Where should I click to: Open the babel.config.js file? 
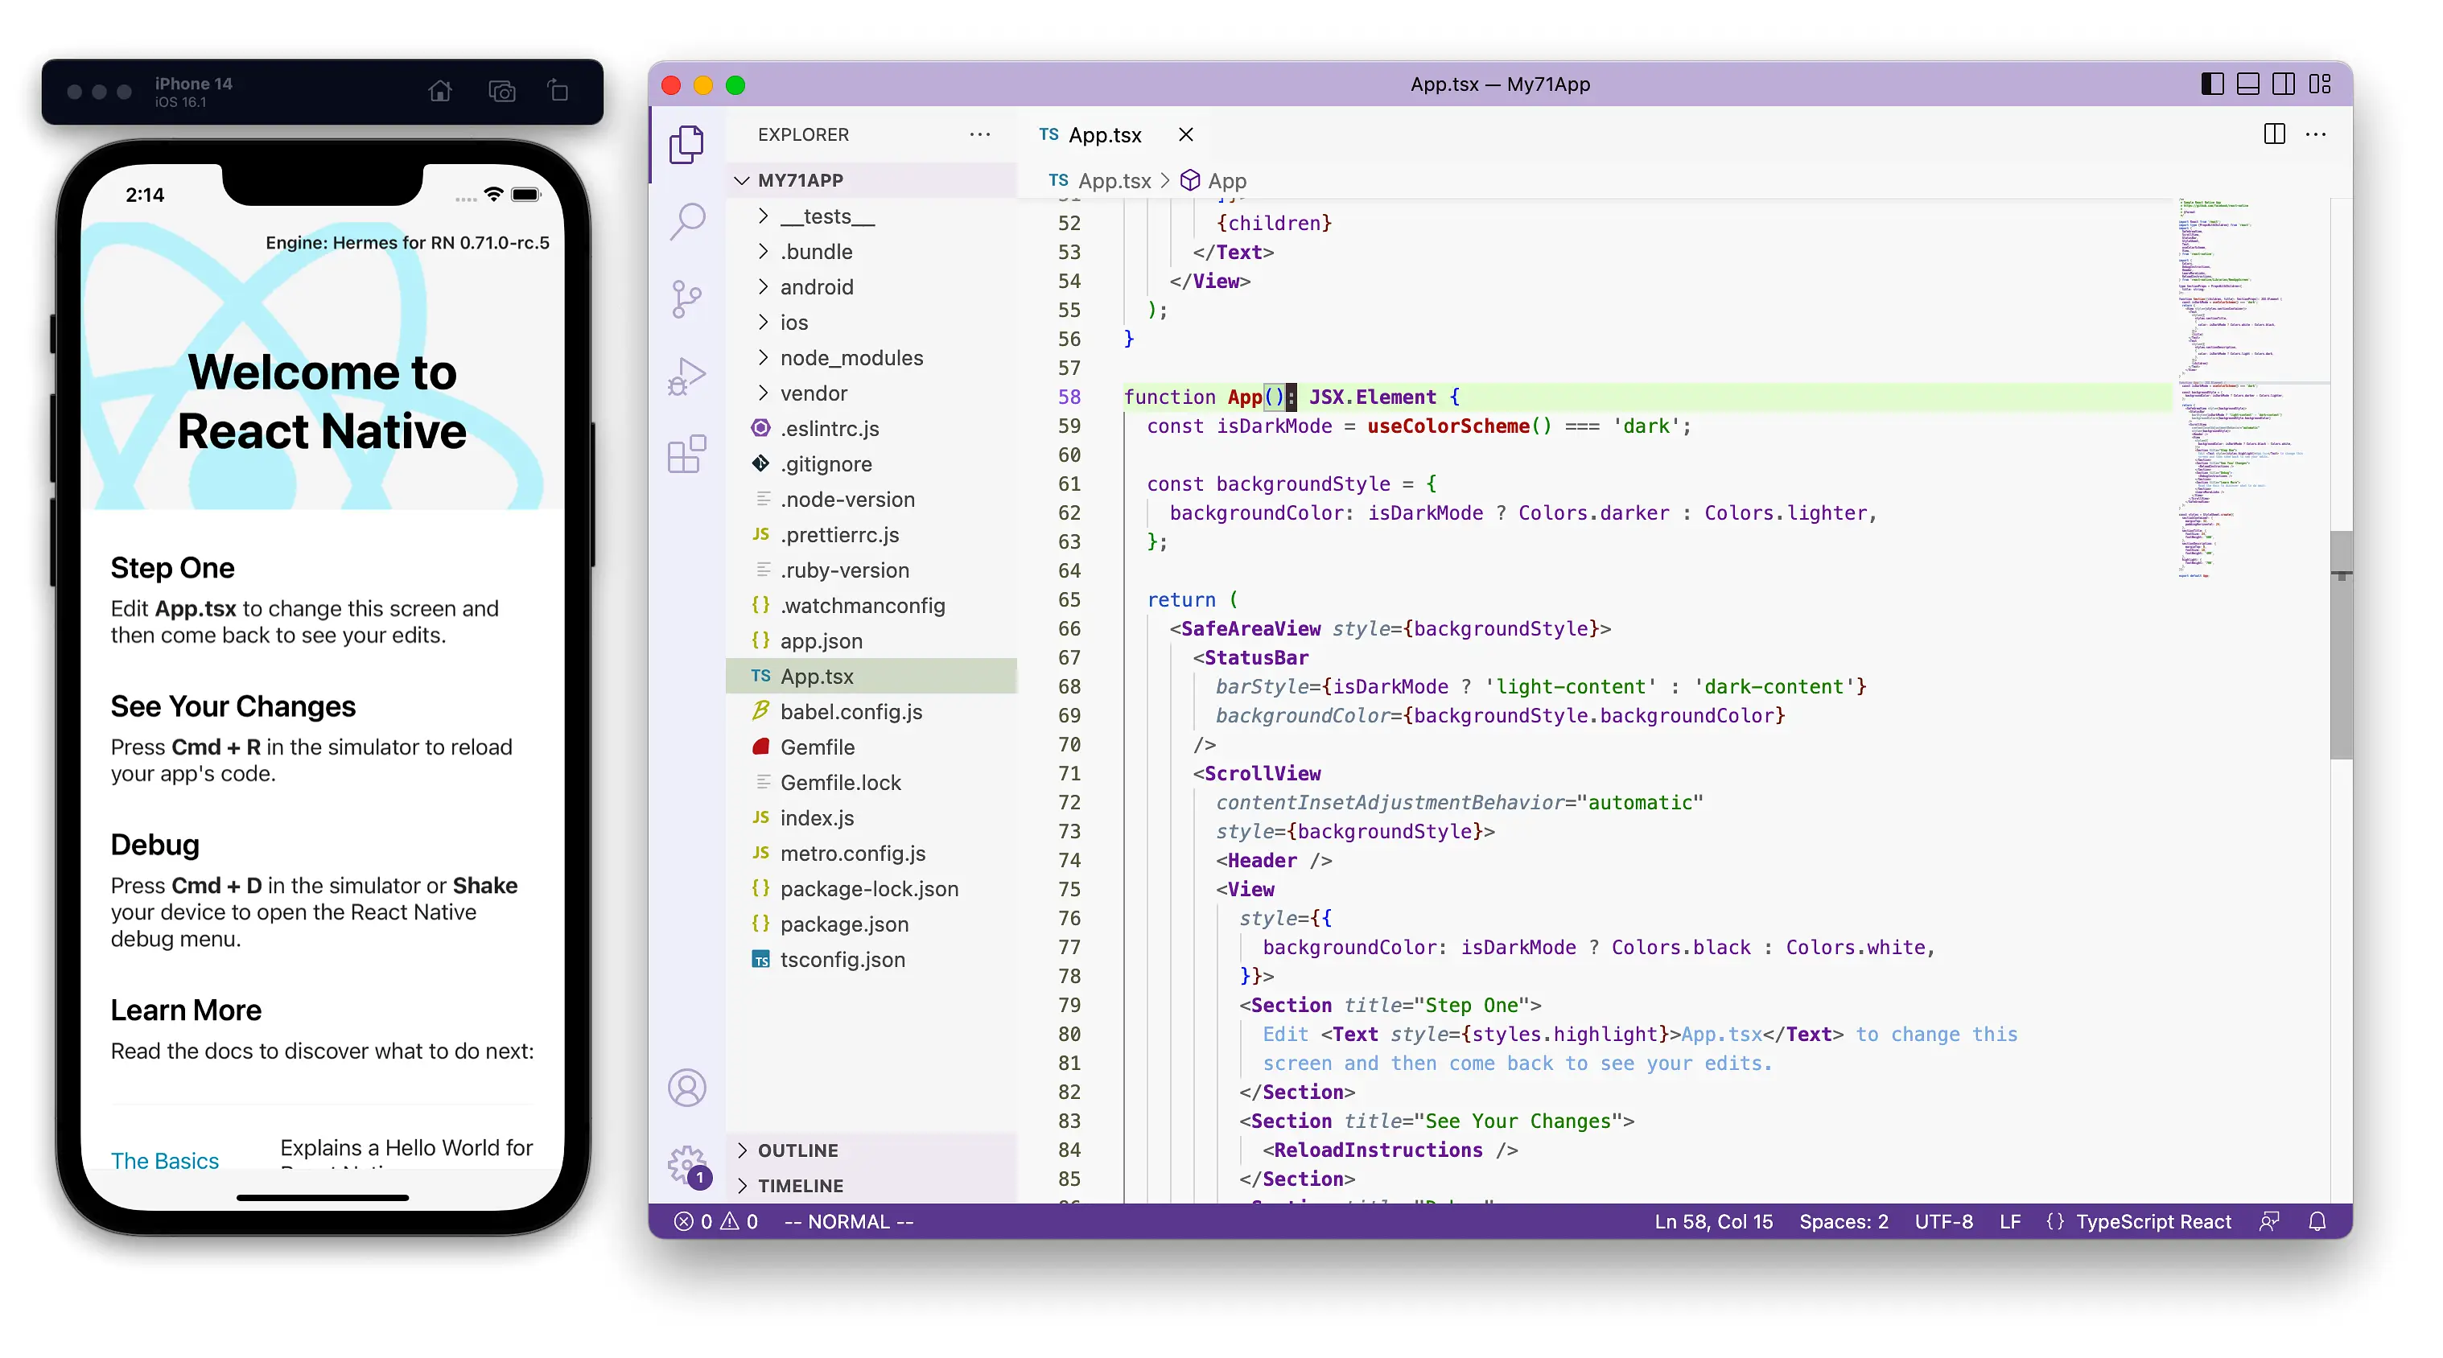(x=871, y=711)
